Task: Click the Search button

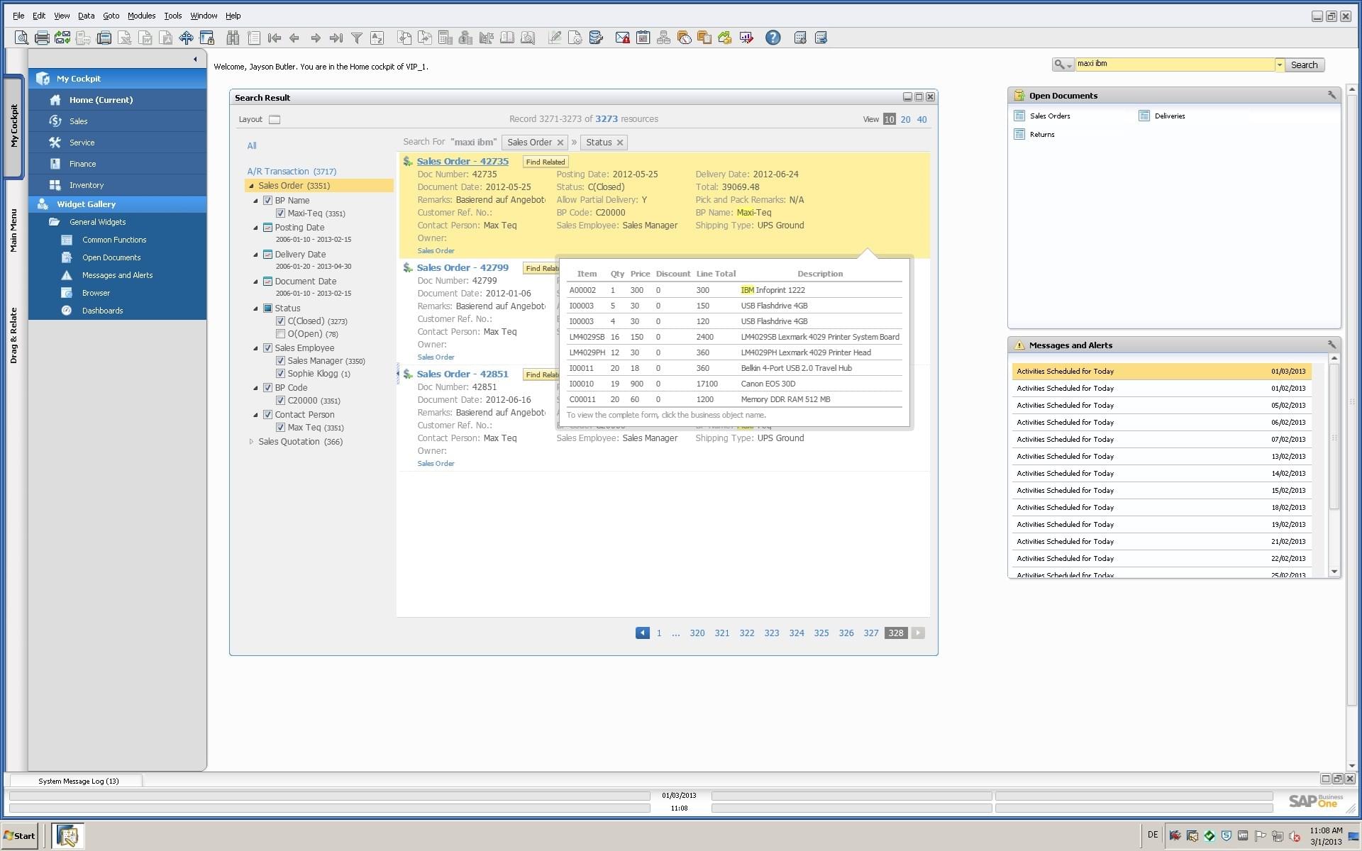Action: coord(1306,64)
